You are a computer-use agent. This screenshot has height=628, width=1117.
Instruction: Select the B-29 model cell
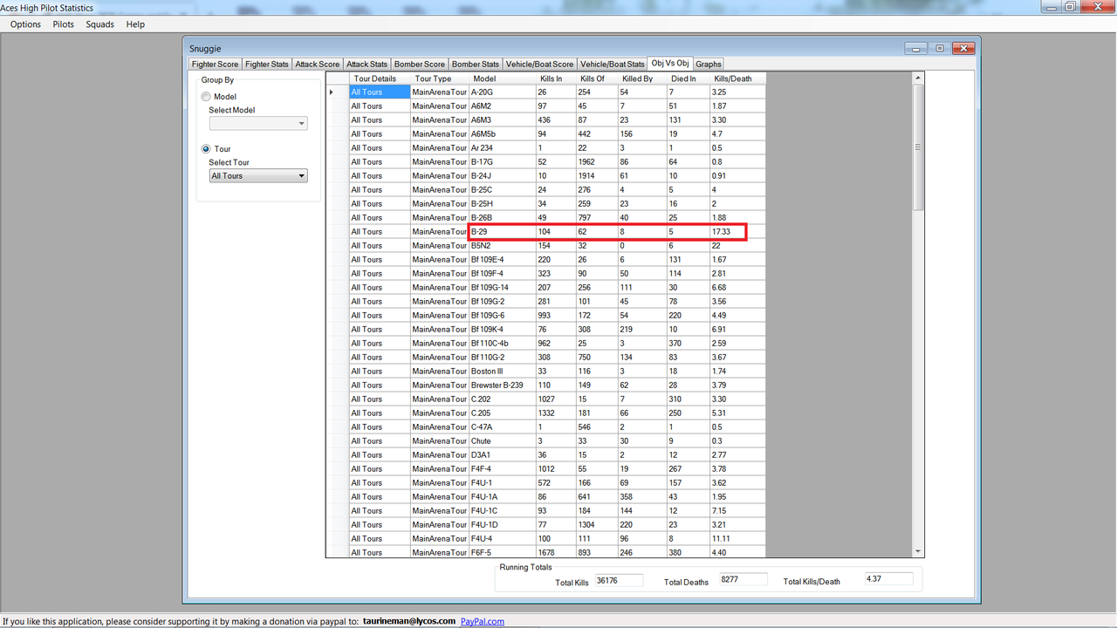point(502,231)
